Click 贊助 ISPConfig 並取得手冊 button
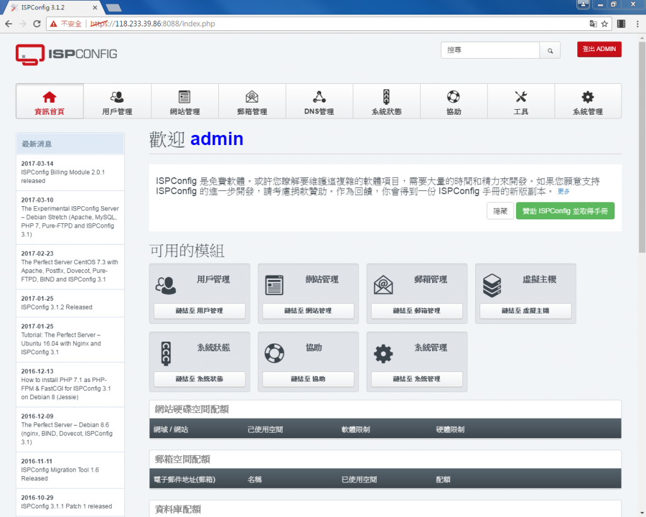 (565, 211)
